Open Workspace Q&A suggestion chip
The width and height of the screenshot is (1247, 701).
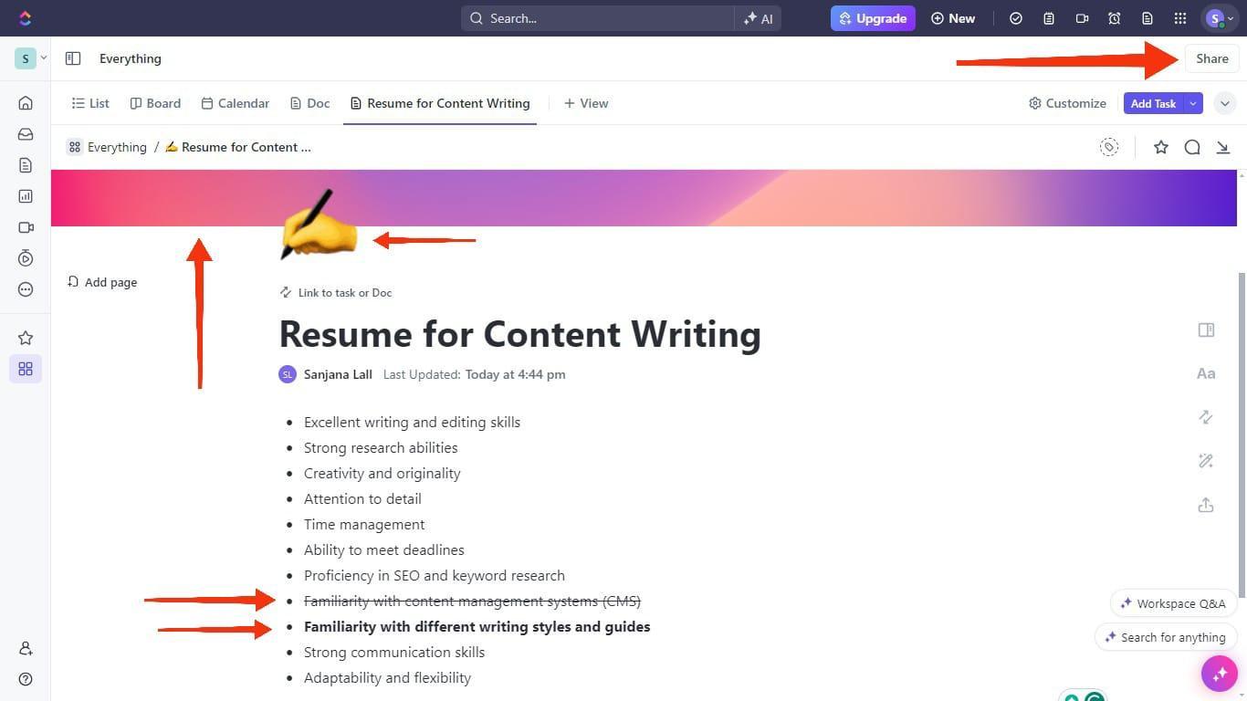point(1173,603)
